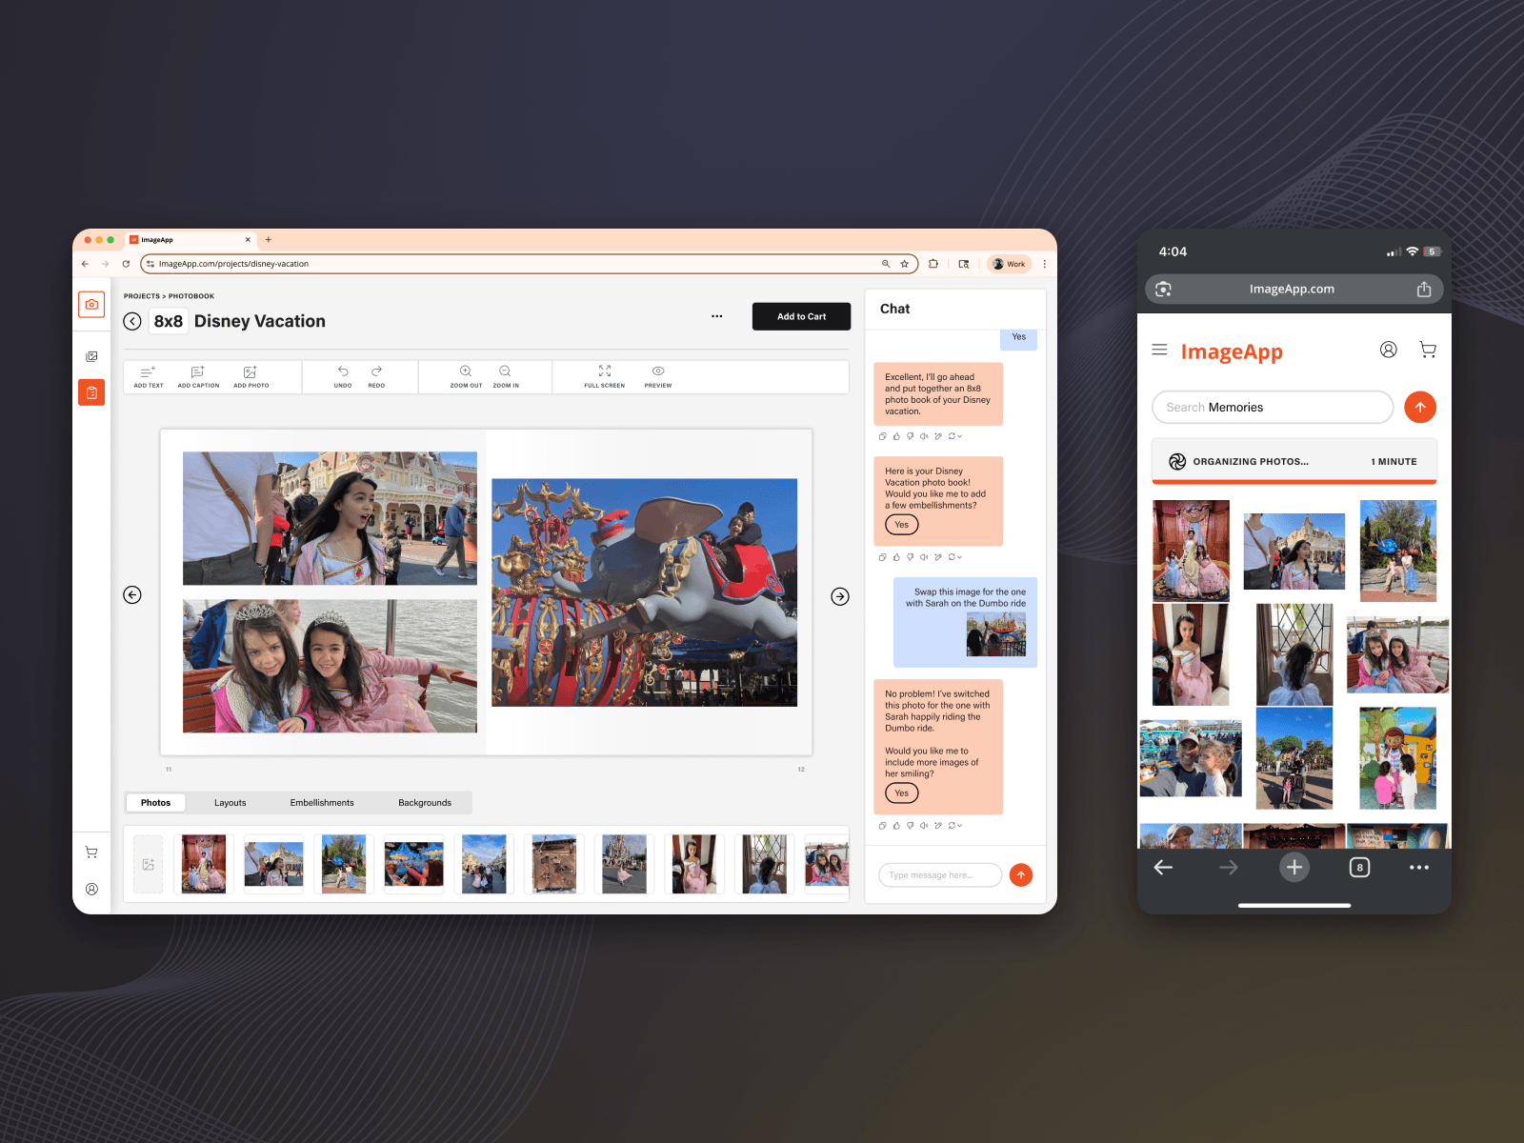
Task: Click the Add Text tool icon
Action: tap(148, 372)
